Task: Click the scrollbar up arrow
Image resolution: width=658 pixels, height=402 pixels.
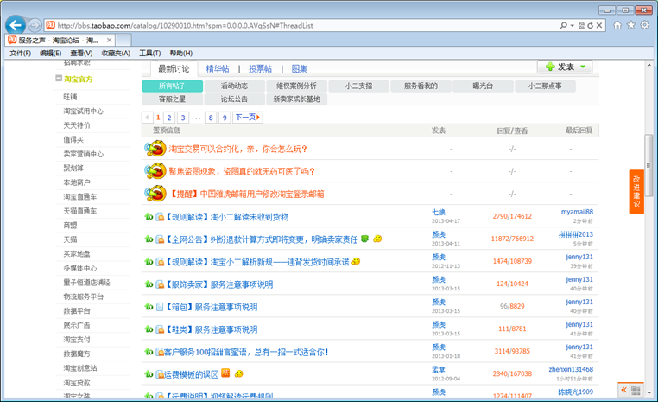Action: click(x=649, y=65)
